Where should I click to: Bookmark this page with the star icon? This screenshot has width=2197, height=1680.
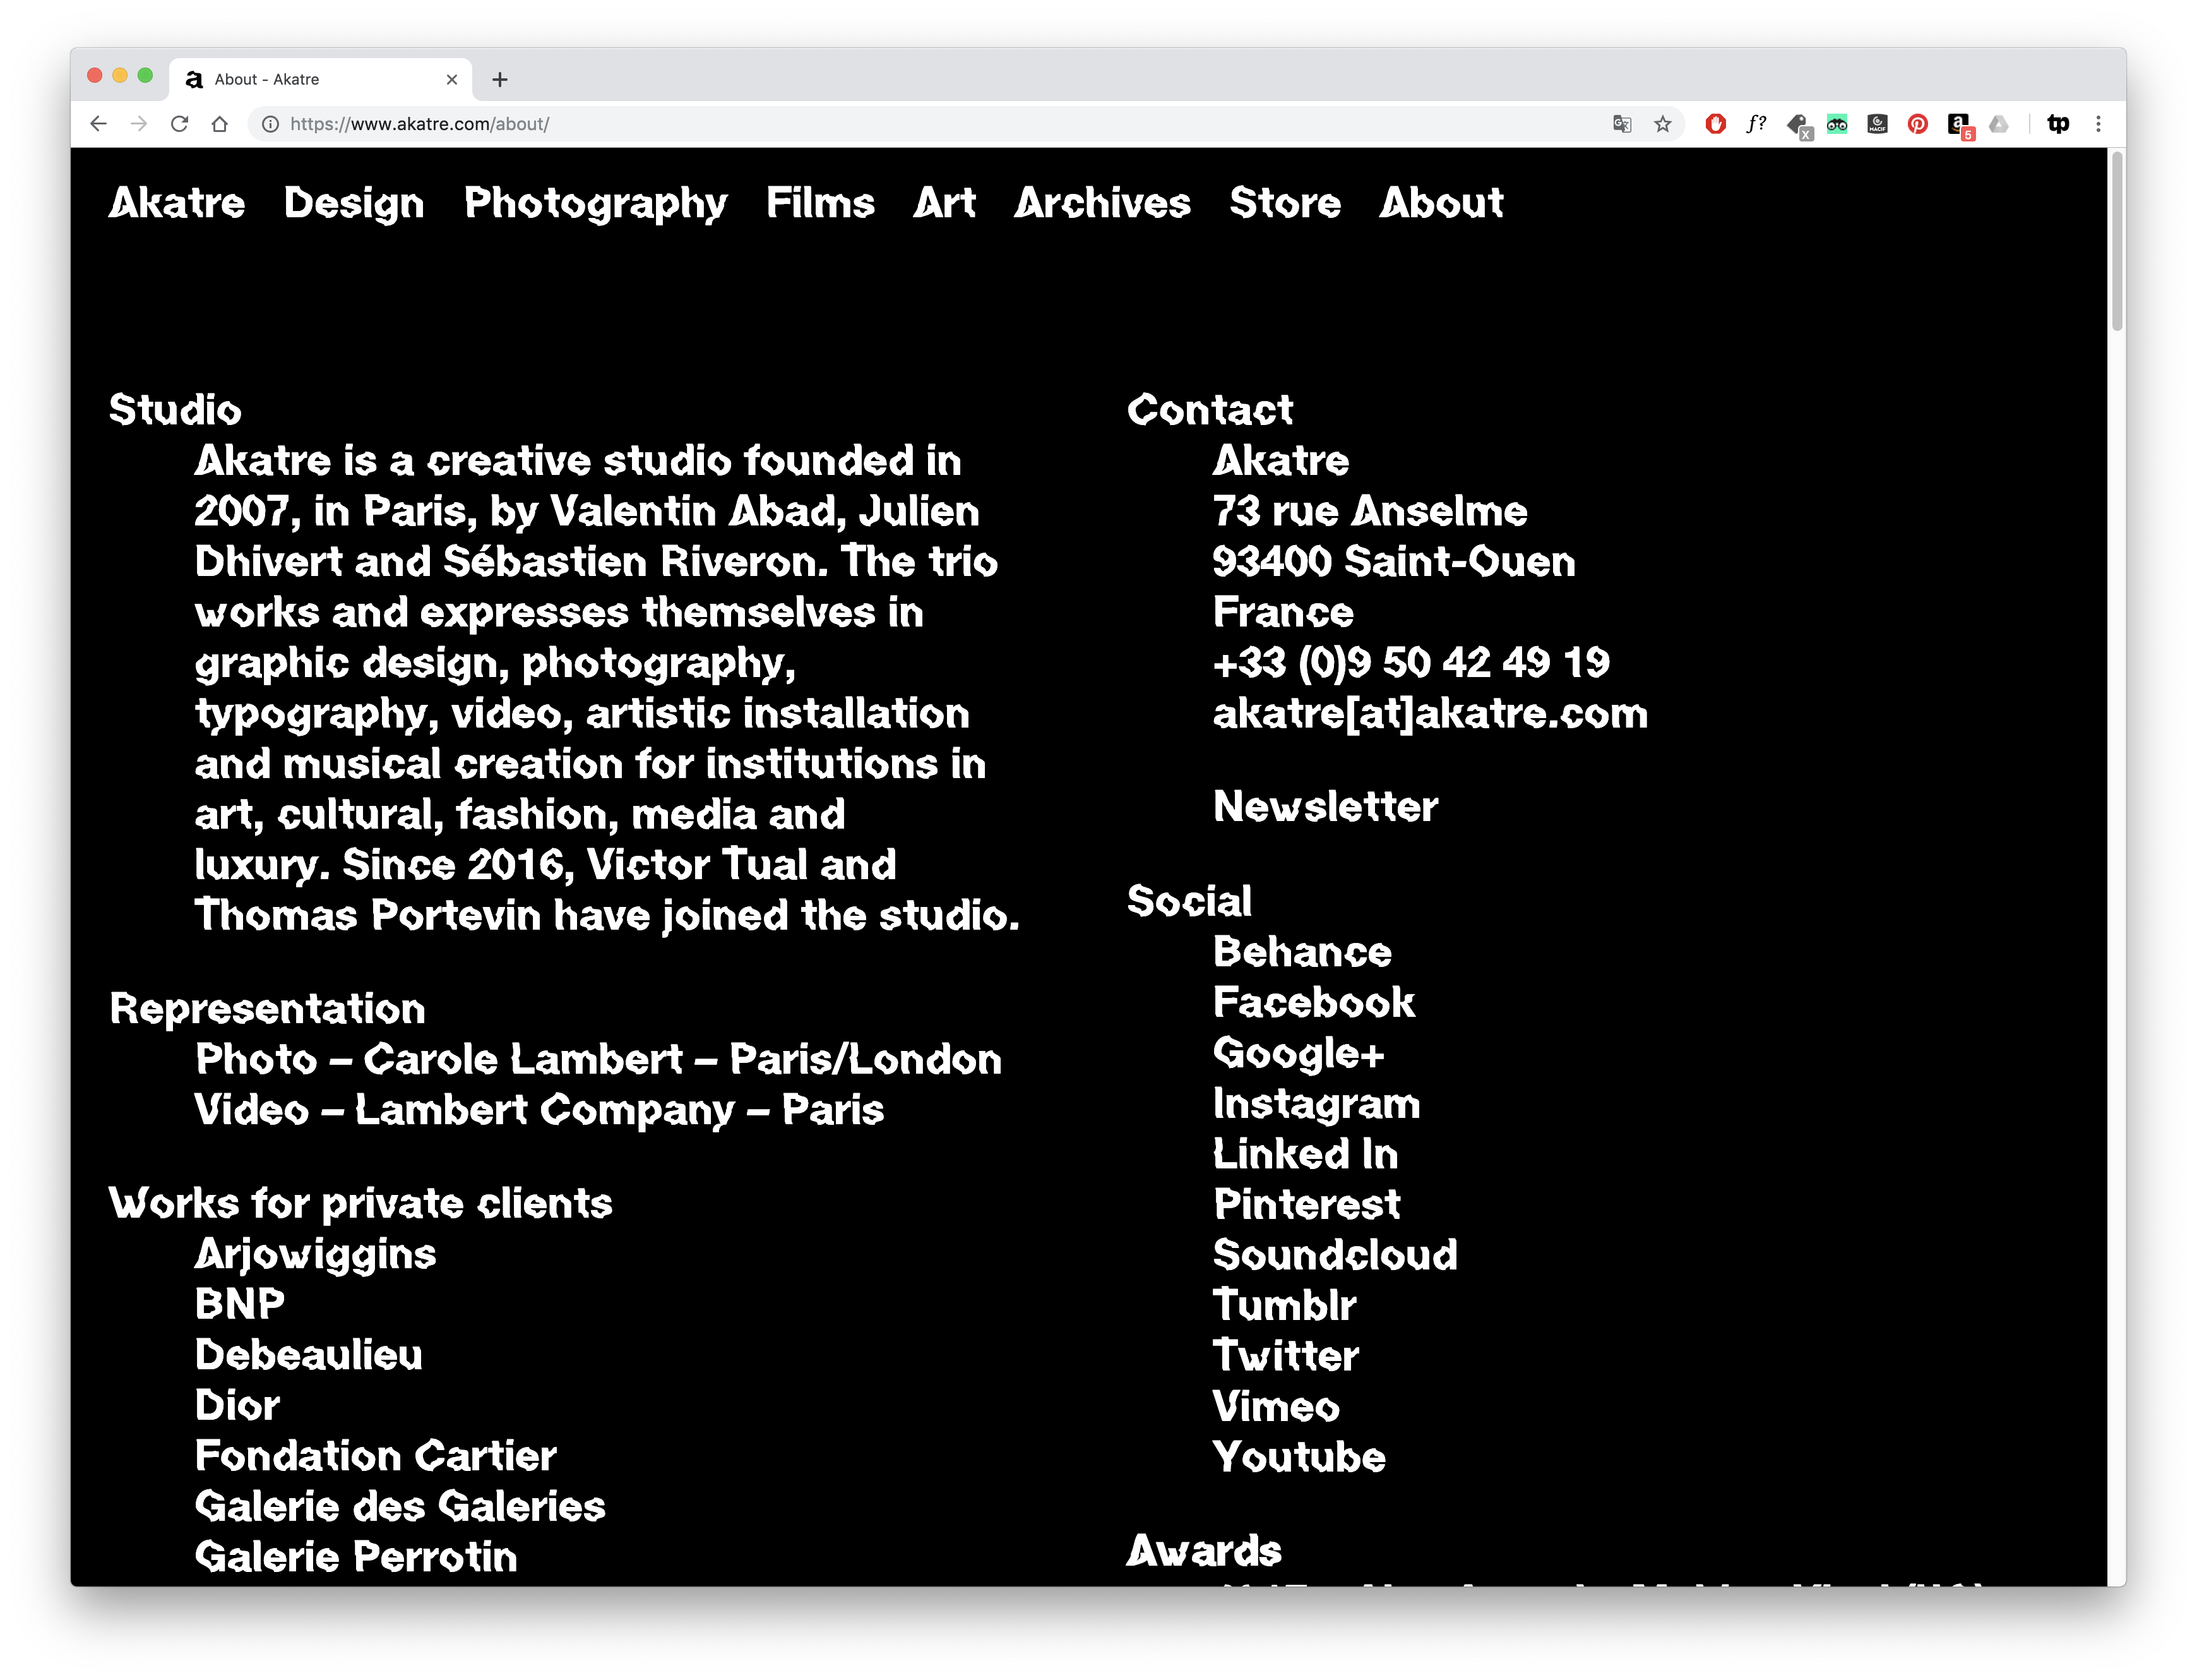pyautogui.click(x=1662, y=124)
